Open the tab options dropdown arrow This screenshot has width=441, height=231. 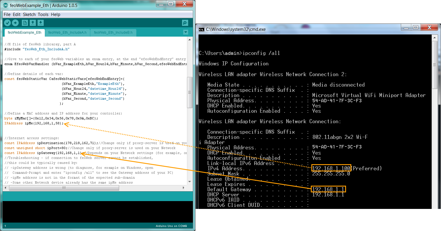coord(186,32)
